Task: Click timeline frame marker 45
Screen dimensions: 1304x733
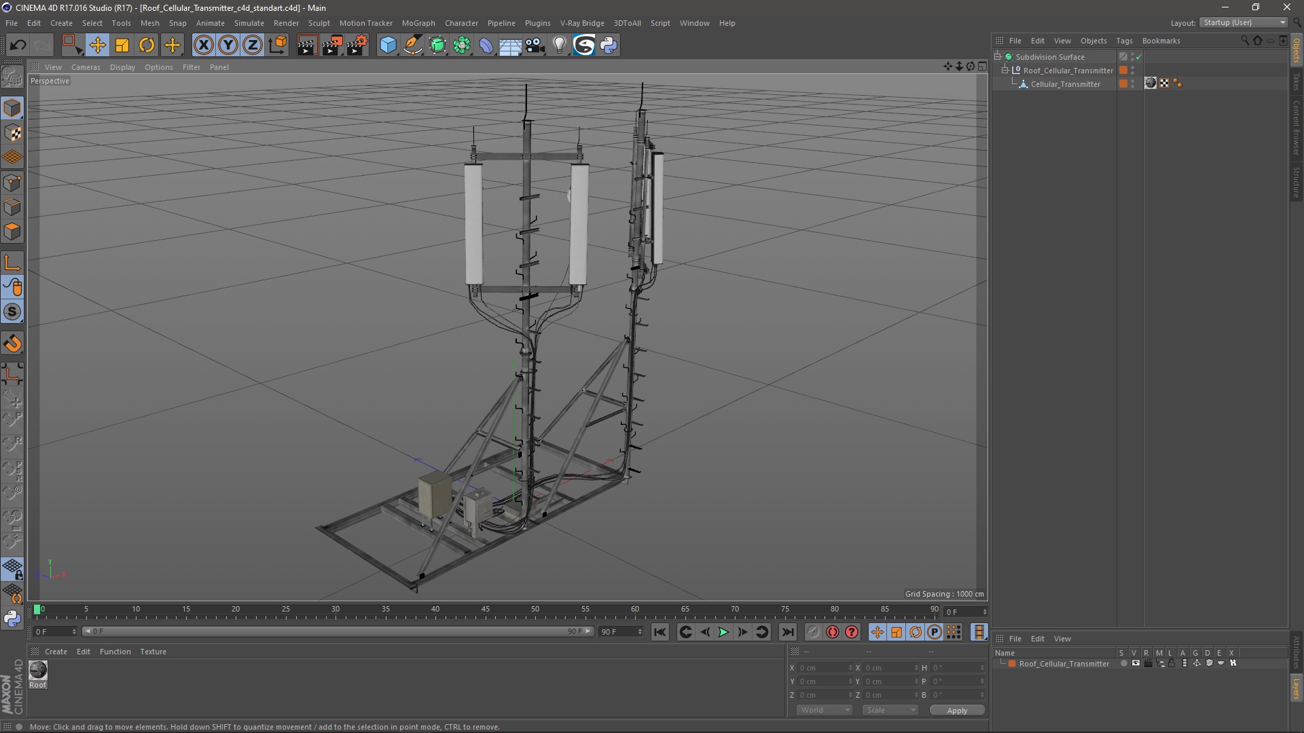Action: [486, 609]
